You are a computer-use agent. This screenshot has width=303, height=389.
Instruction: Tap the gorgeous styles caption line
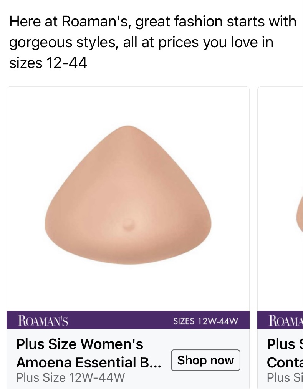(141, 42)
